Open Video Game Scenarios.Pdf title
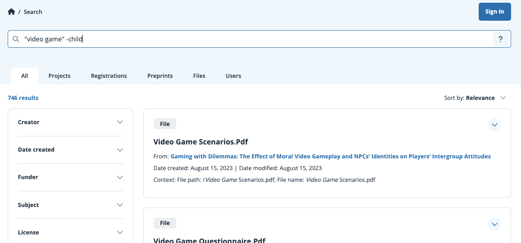This screenshot has height=243, width=521. 201,142
